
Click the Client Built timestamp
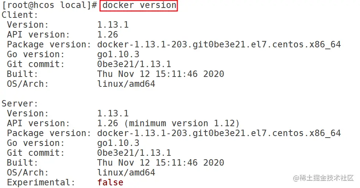[x=160, y=74]
